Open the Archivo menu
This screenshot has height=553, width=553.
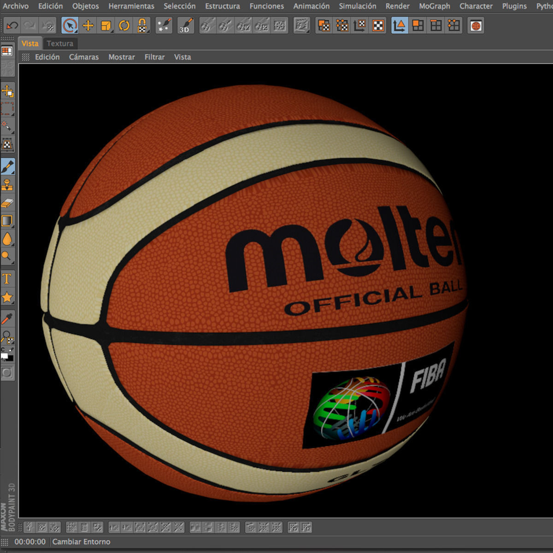coord(16,6)
